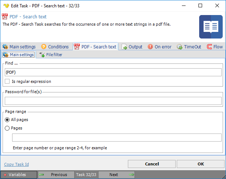
Task: Click the PDF icon beside the task title
Action: [x=5, y=17]
